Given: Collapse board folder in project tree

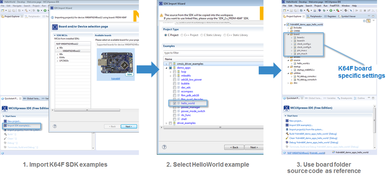Looking at the screenshot, I should click(x=288, y=34).
